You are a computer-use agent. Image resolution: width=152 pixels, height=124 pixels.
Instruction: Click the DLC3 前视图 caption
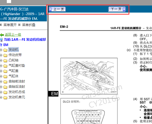(71, 102)
